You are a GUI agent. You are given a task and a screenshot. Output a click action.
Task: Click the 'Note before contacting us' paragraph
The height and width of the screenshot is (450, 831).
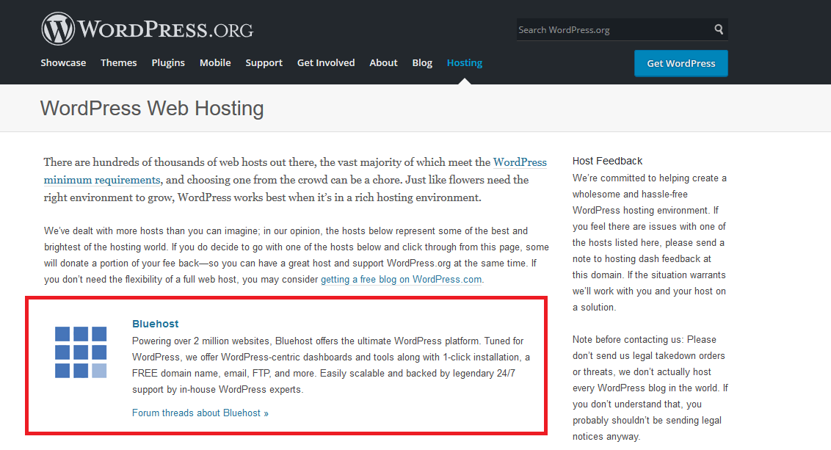pos(650,388)
